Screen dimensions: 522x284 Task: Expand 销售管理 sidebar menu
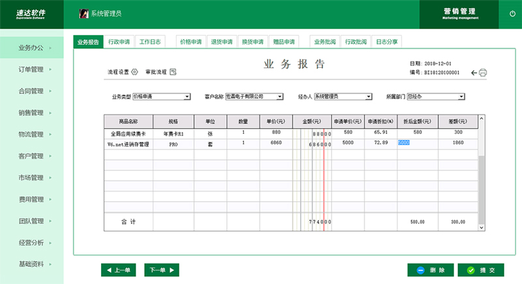click(31, 112)
